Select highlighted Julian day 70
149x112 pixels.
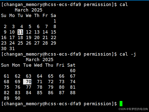(x=27, y=82)
